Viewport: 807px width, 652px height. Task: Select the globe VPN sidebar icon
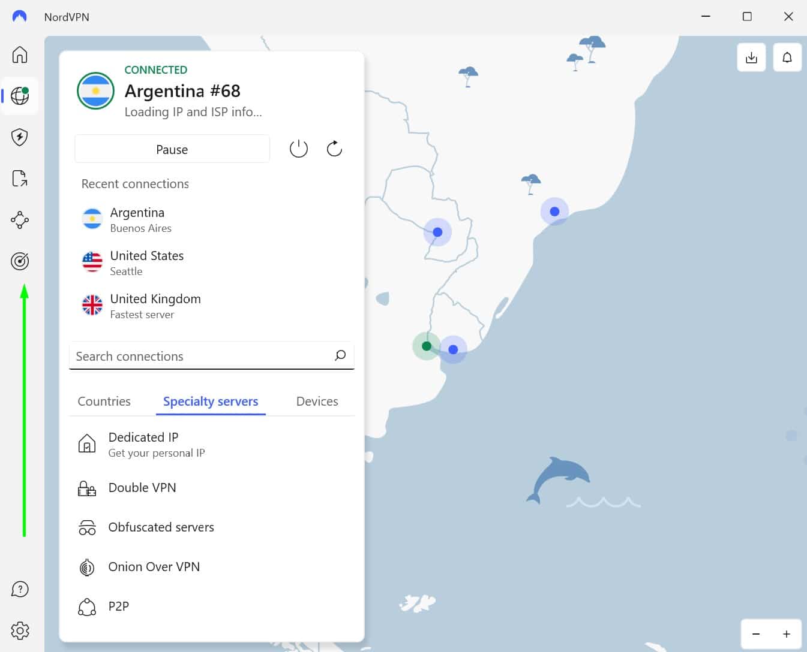click(20, 96)
